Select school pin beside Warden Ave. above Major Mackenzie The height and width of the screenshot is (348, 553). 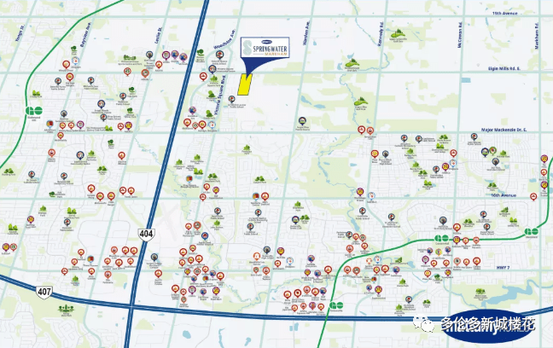(302, 121)
